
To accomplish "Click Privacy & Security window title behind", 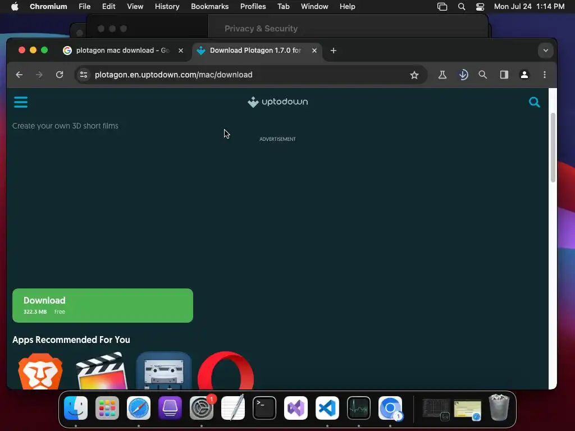I will click(261, 29).
